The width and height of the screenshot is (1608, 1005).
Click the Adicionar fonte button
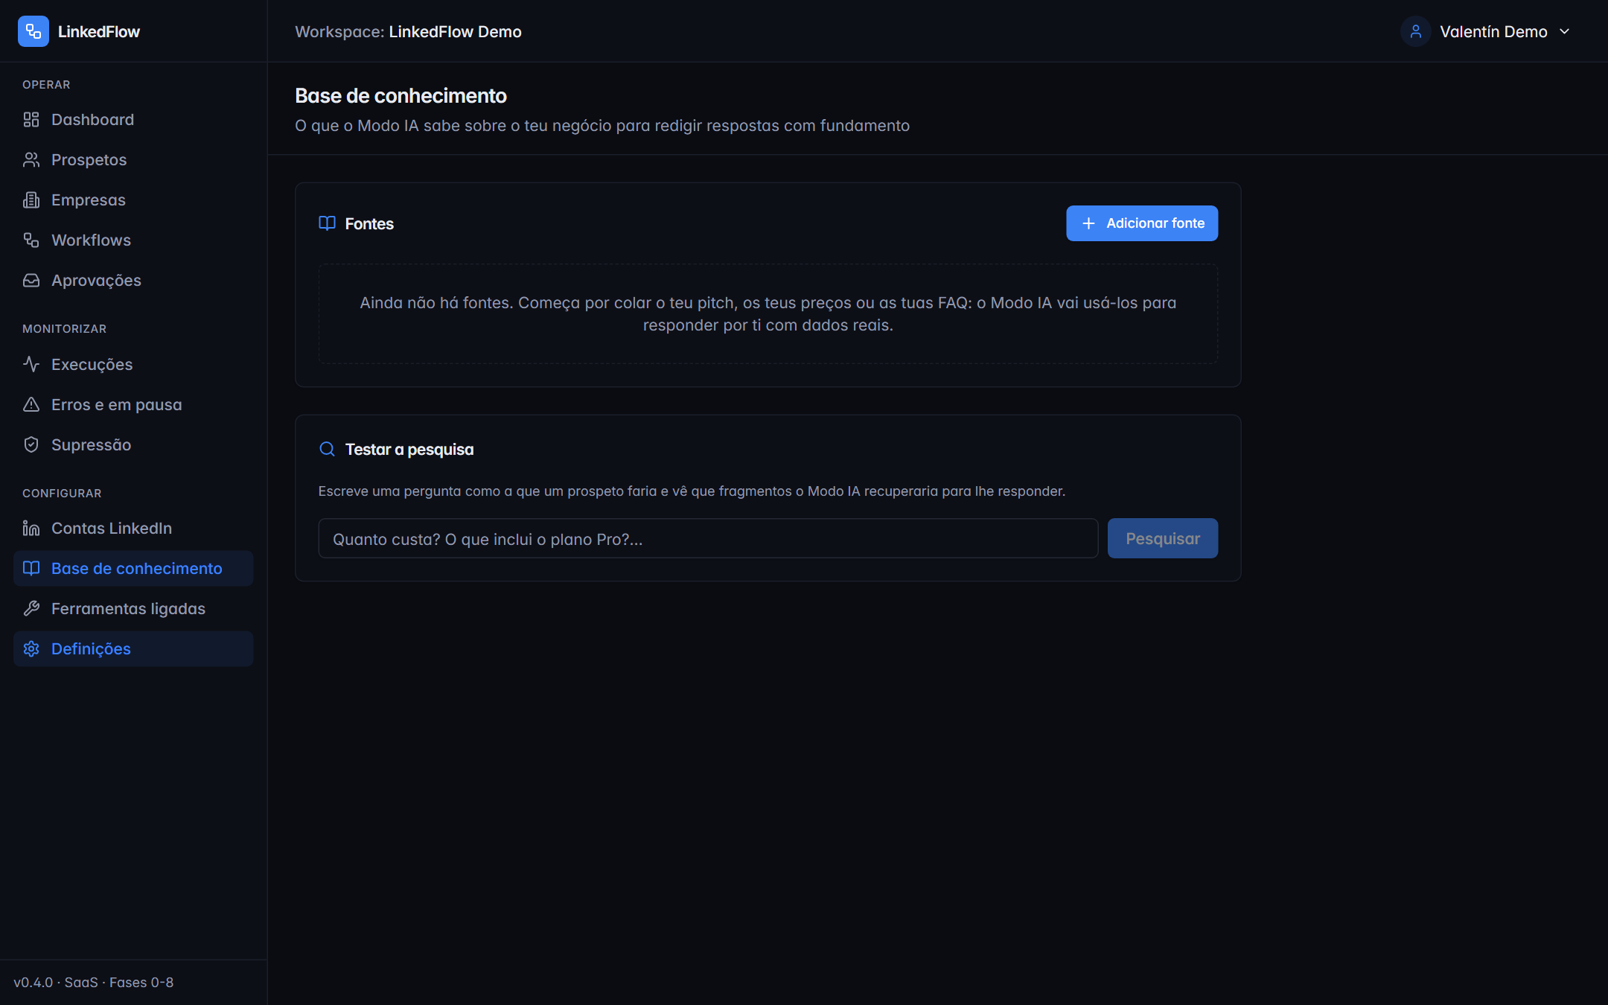click(x=1142, y=223)
